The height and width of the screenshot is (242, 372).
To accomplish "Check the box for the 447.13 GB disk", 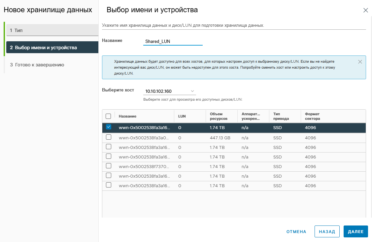I will pos(108,137).
